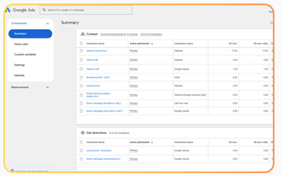Check the Smart campaign map clicks to call checkbox
This screenshot has height=176, width=281.
[81, 111]
